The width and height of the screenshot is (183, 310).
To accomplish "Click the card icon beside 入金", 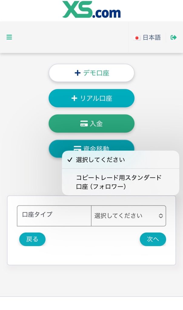I will [84, 124].
